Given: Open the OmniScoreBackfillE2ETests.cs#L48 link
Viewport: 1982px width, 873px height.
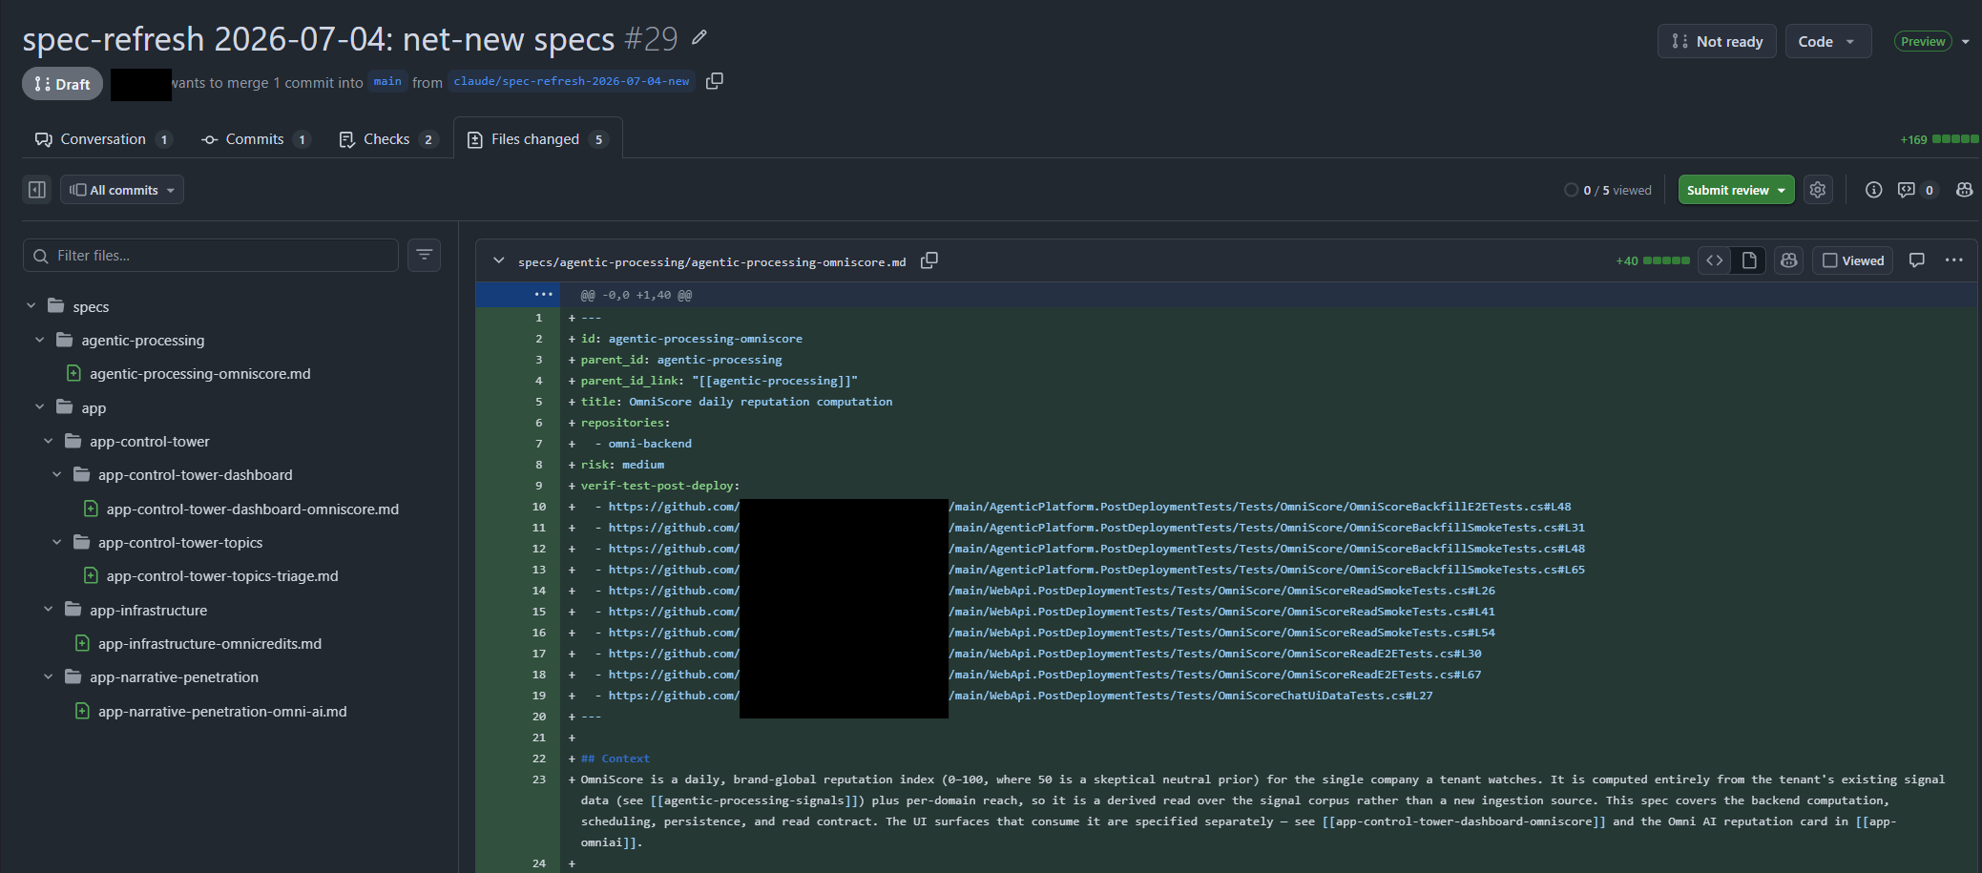Looking at the screenshot, I should pos(1089,507).
